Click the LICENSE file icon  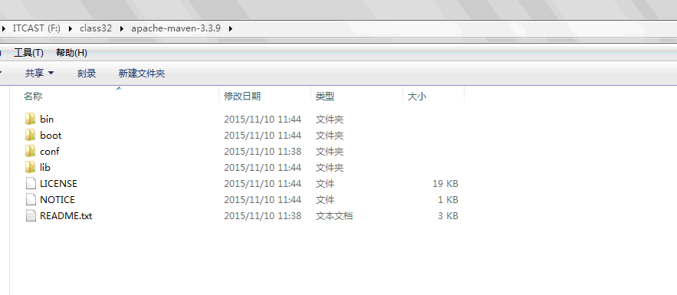coord(30,184)
